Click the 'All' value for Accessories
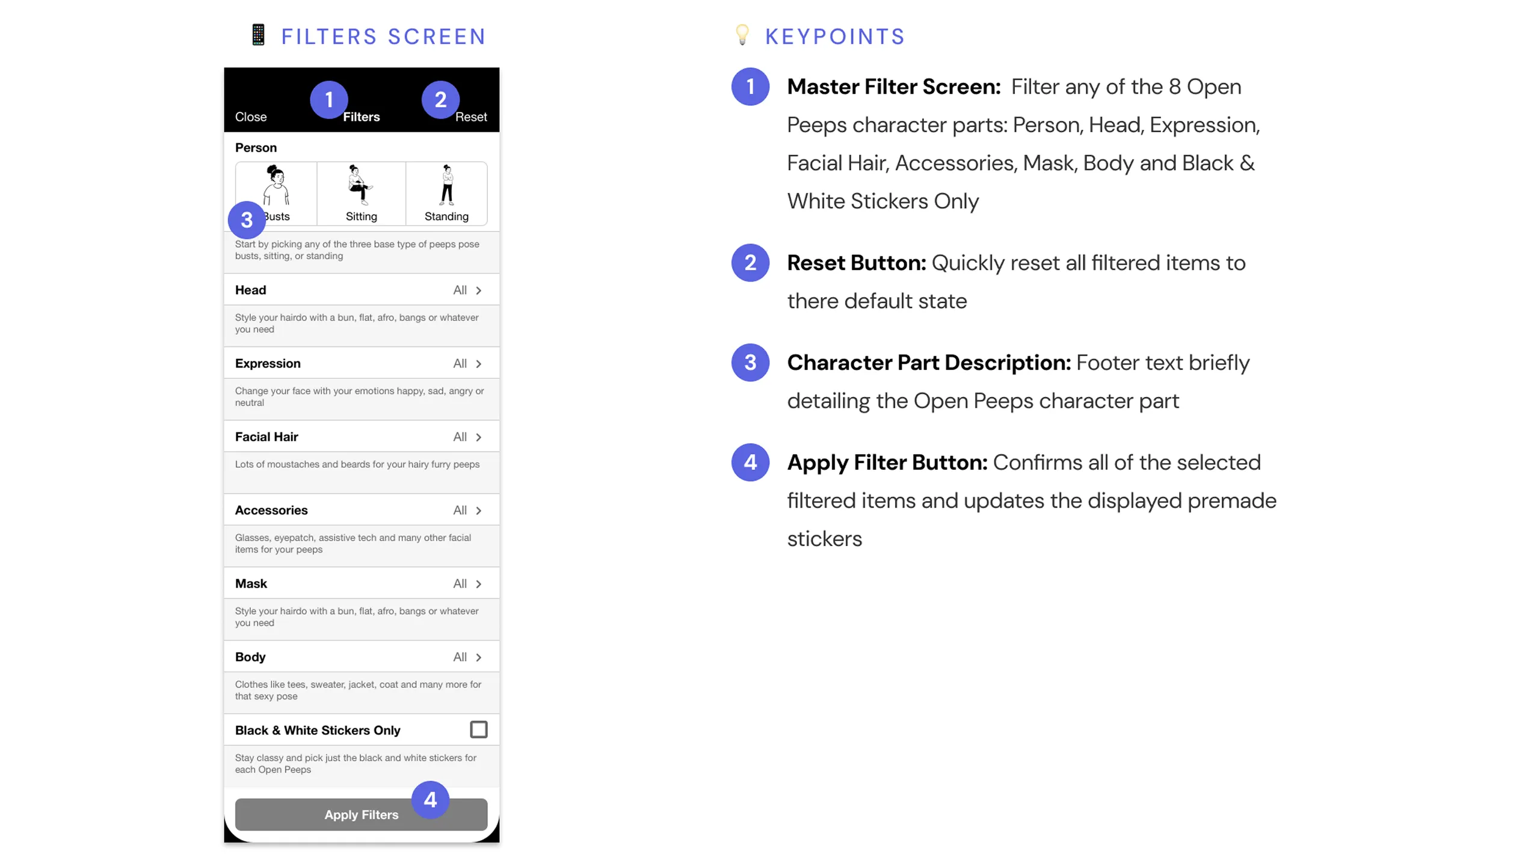This screenshot has height=866, width=1540. [x=460, y=510]
